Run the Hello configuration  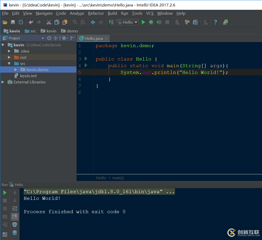click(143, 22)
